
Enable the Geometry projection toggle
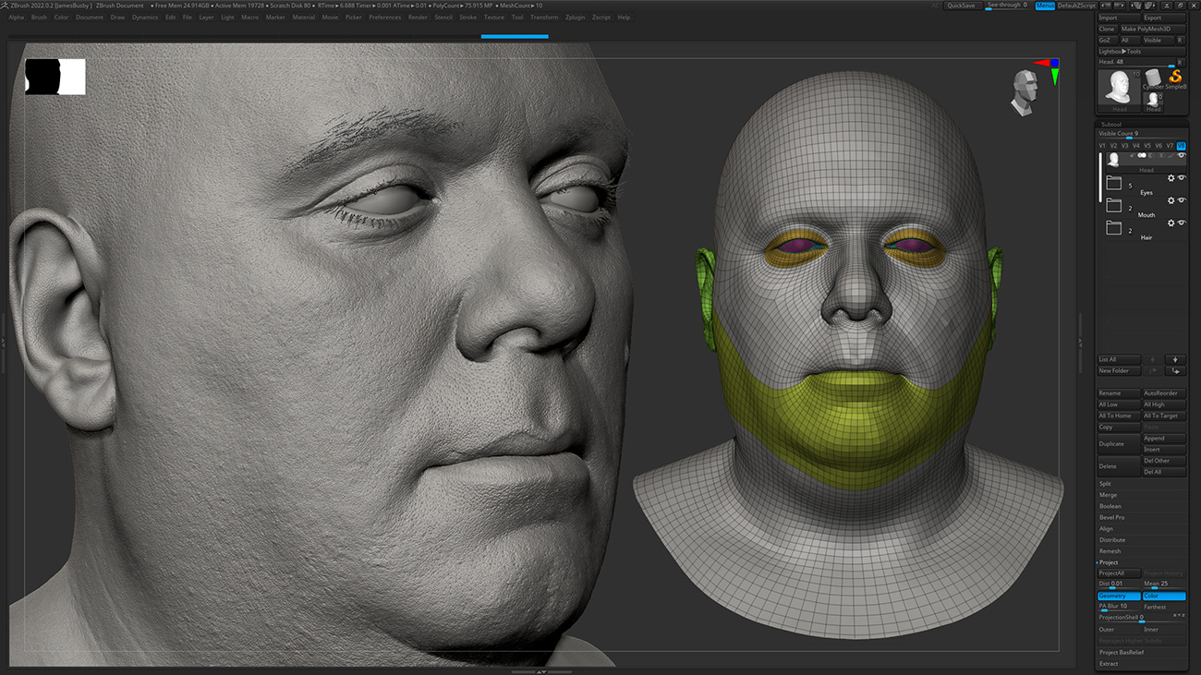pos(1118,596)
